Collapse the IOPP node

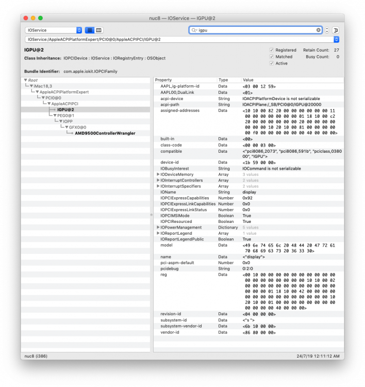[61, 121]
